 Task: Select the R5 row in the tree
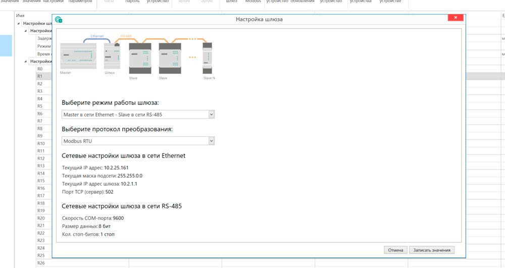click(x=40, y=106)
